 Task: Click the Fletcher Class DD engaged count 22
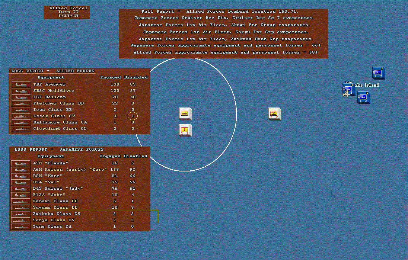(x=115, y=103)
